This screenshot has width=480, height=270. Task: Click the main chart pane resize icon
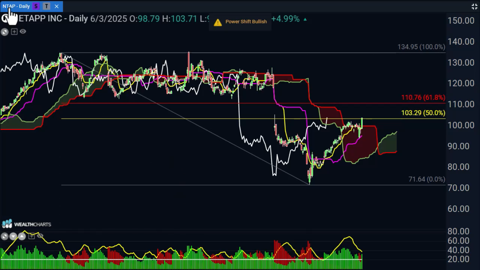4,32
